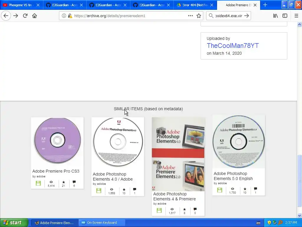This screenshot has height=227, width=302.
Task: Click the favorites star showing 21
Action: pos(63,182)
